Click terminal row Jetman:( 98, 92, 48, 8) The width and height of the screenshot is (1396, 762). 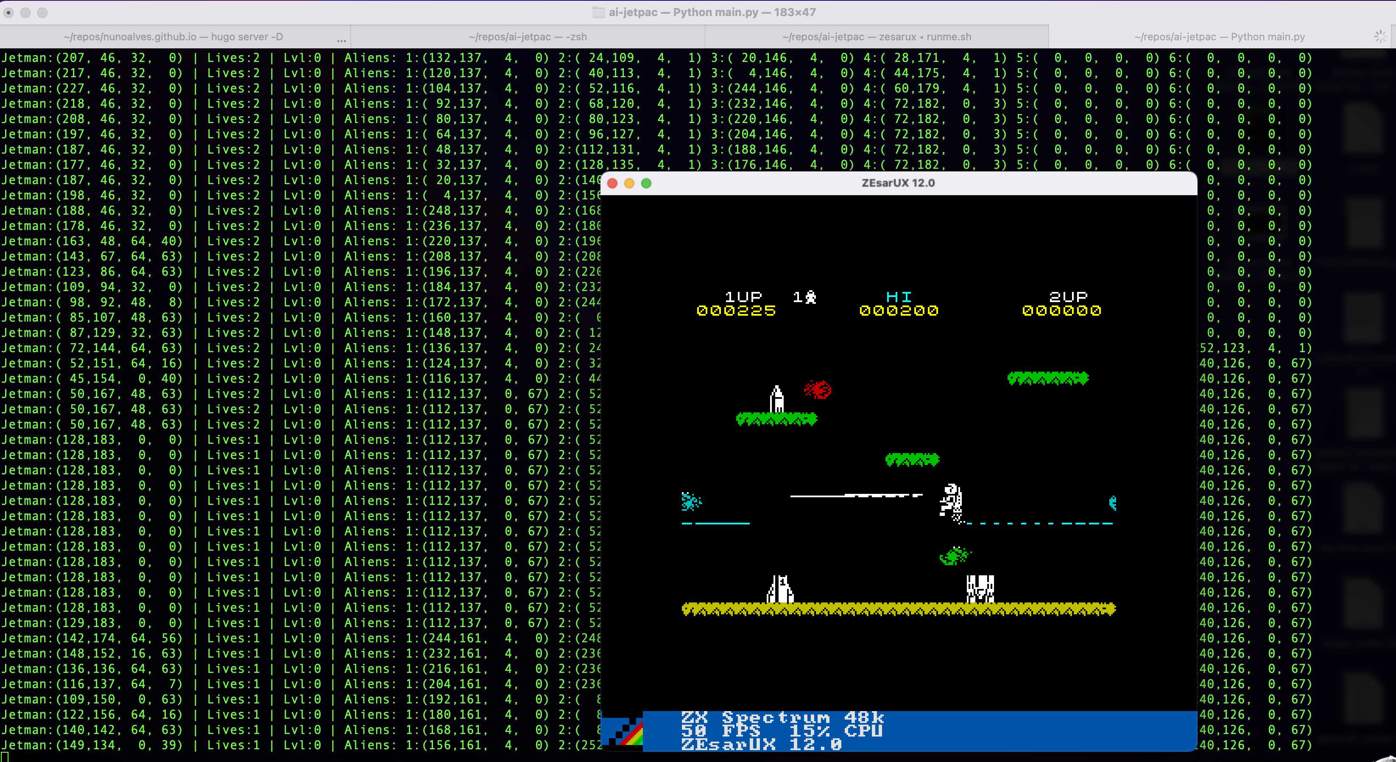(x=300, y=302)
